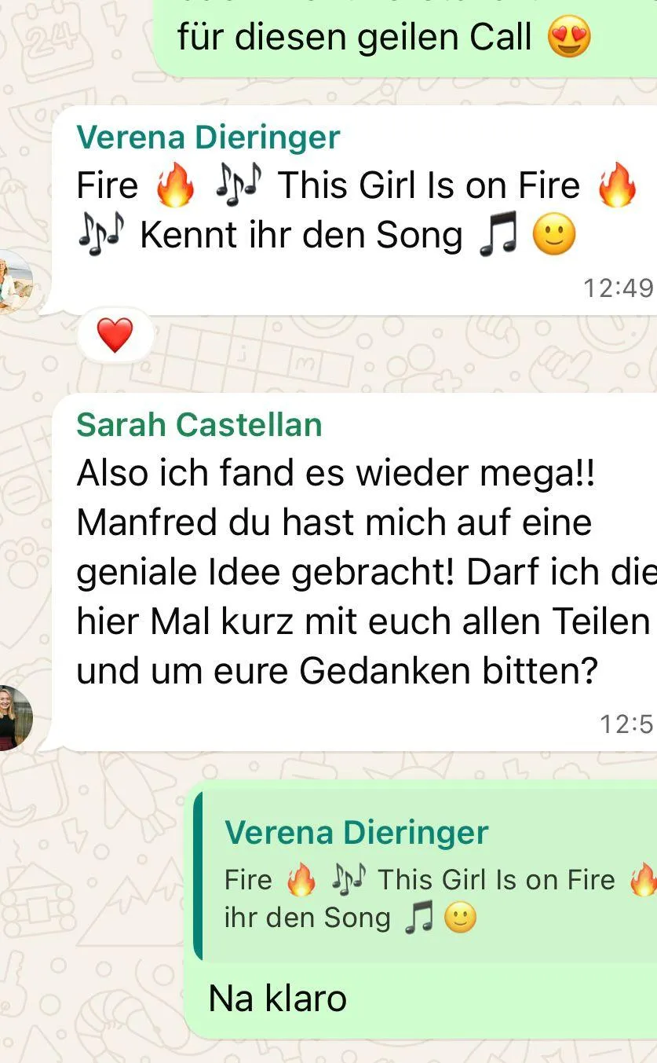Jump to the quoted 'This Girl Is on Fire' message

[x=425, y=876]
